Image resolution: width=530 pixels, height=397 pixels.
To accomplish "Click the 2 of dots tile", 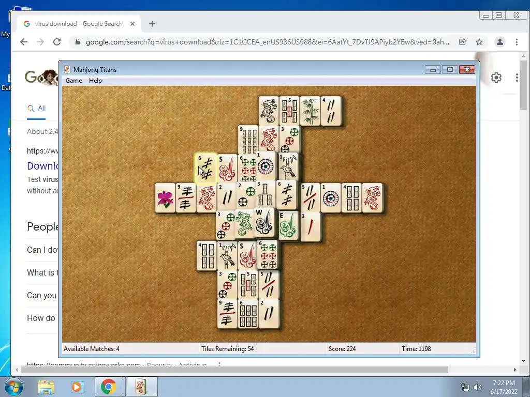I will [246, 196].
